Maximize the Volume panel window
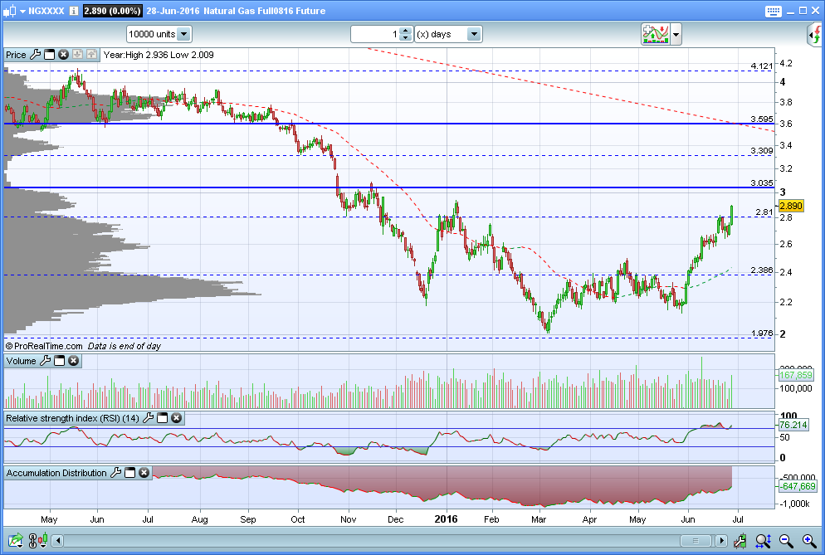Viewport: 825px width, 555px height. (x=59, y=361)
